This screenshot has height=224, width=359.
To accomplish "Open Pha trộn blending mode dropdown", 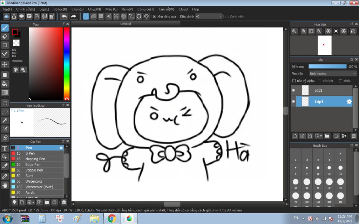I will point(333,73).
